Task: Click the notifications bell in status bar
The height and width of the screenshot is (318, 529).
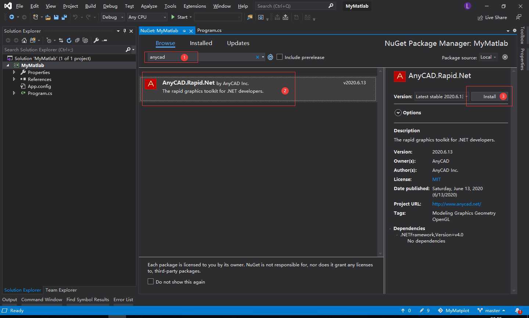Action: click(x=518, y=310)
